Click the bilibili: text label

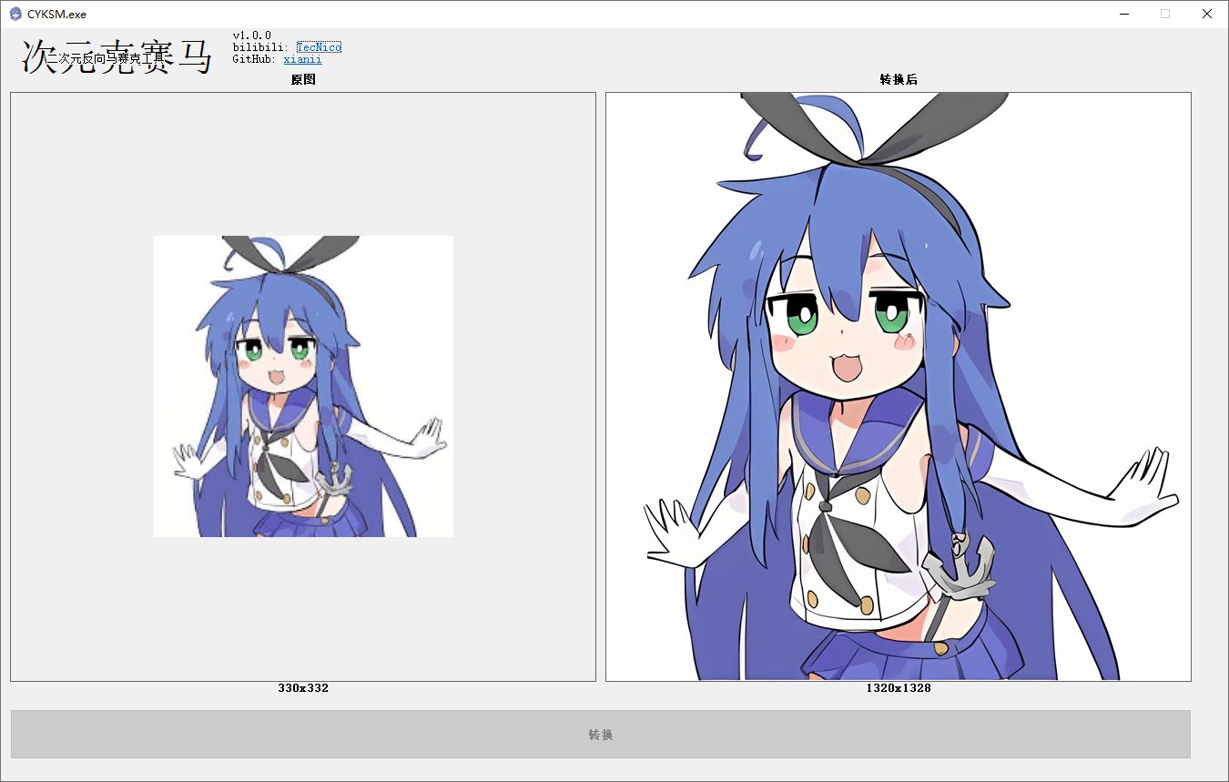261,47
